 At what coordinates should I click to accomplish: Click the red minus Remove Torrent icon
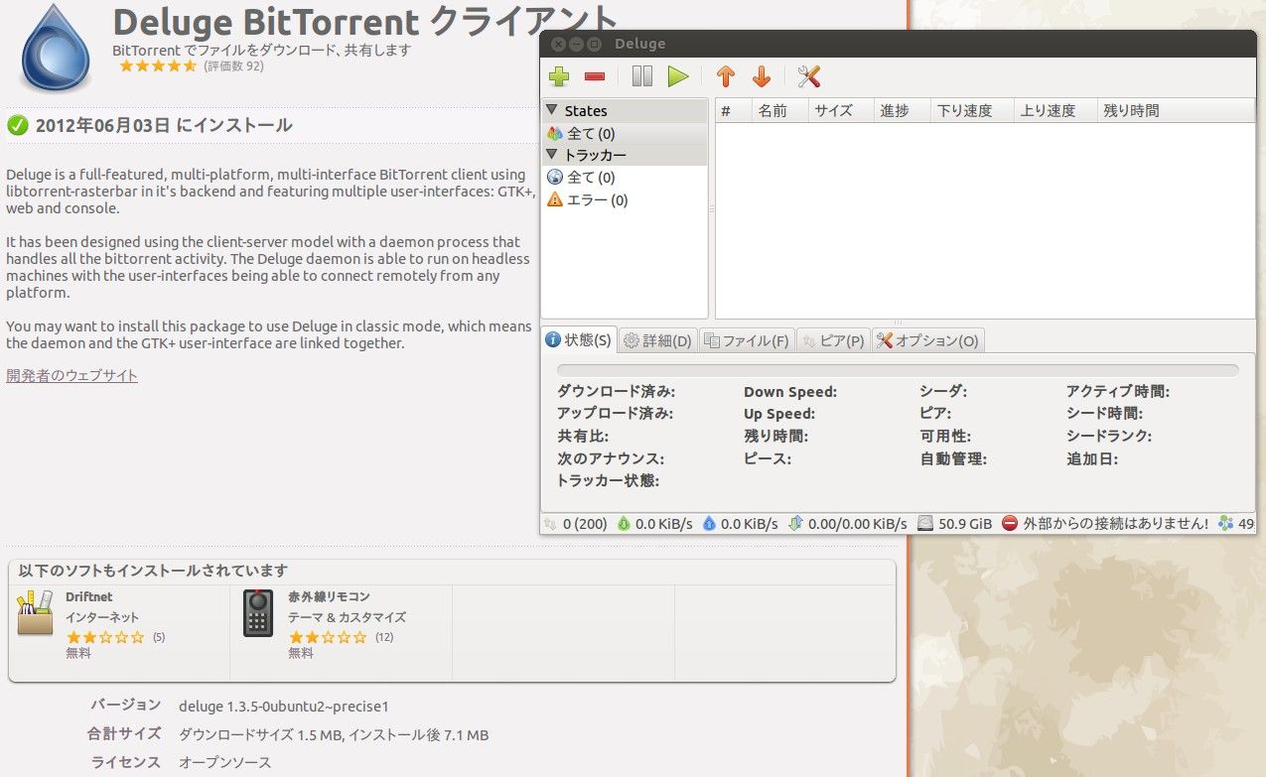595,76
